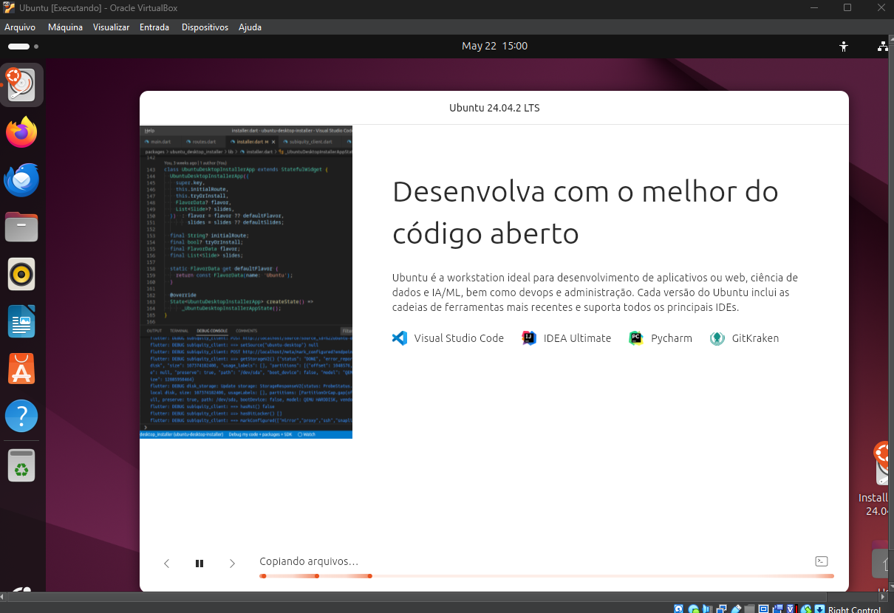Click the 'Copiando arquivos...' status text
The image size is (894, 613).
pos(309,561)
